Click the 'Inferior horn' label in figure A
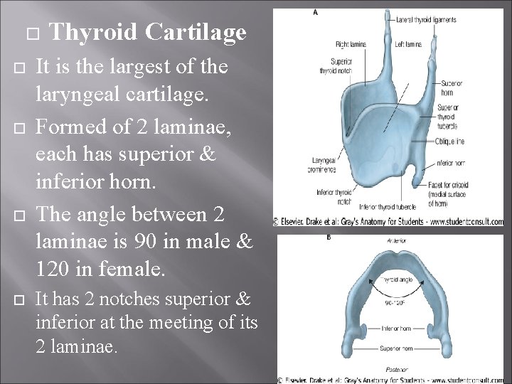512x384 pixels. 451,163
